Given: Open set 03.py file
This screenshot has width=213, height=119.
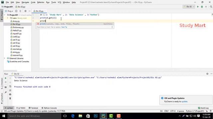Looking at the screenshot, I should pyautogui.click(x=15, y=46).
